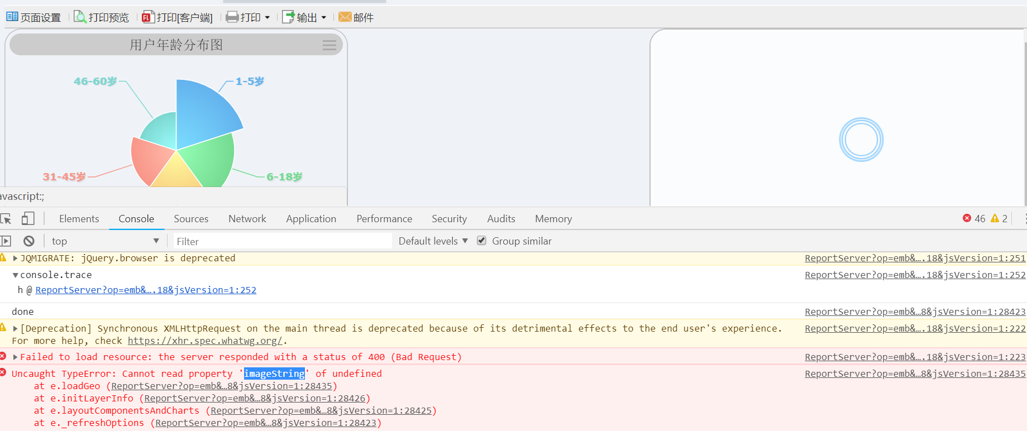
Task: Open the e.loadGeo stack trace link
Action: click(222, 386)
